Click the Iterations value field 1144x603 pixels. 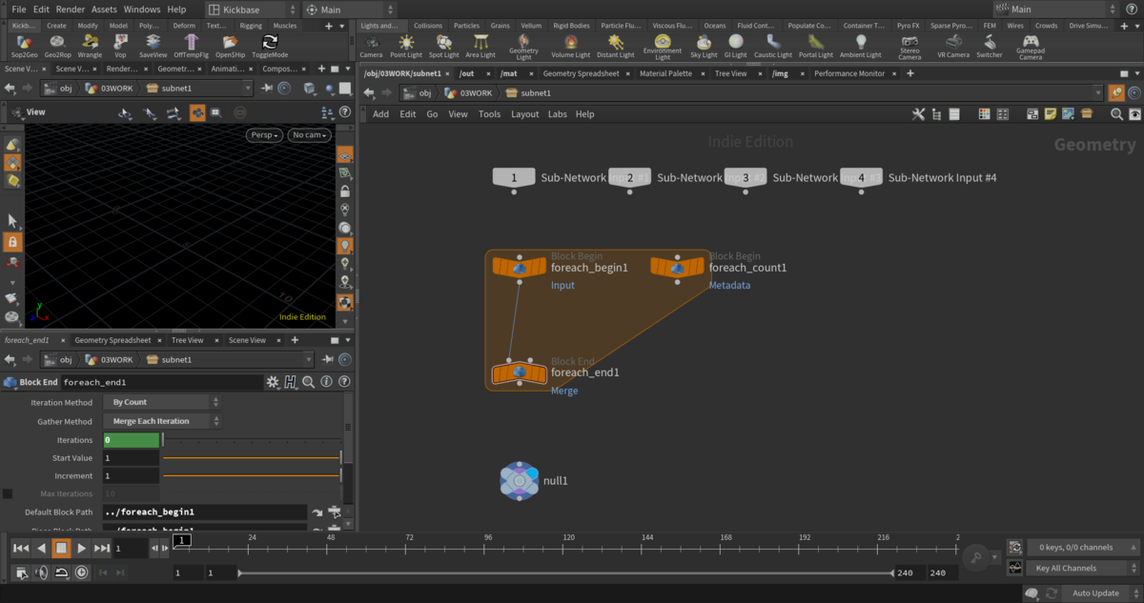[x=131, y=440]
